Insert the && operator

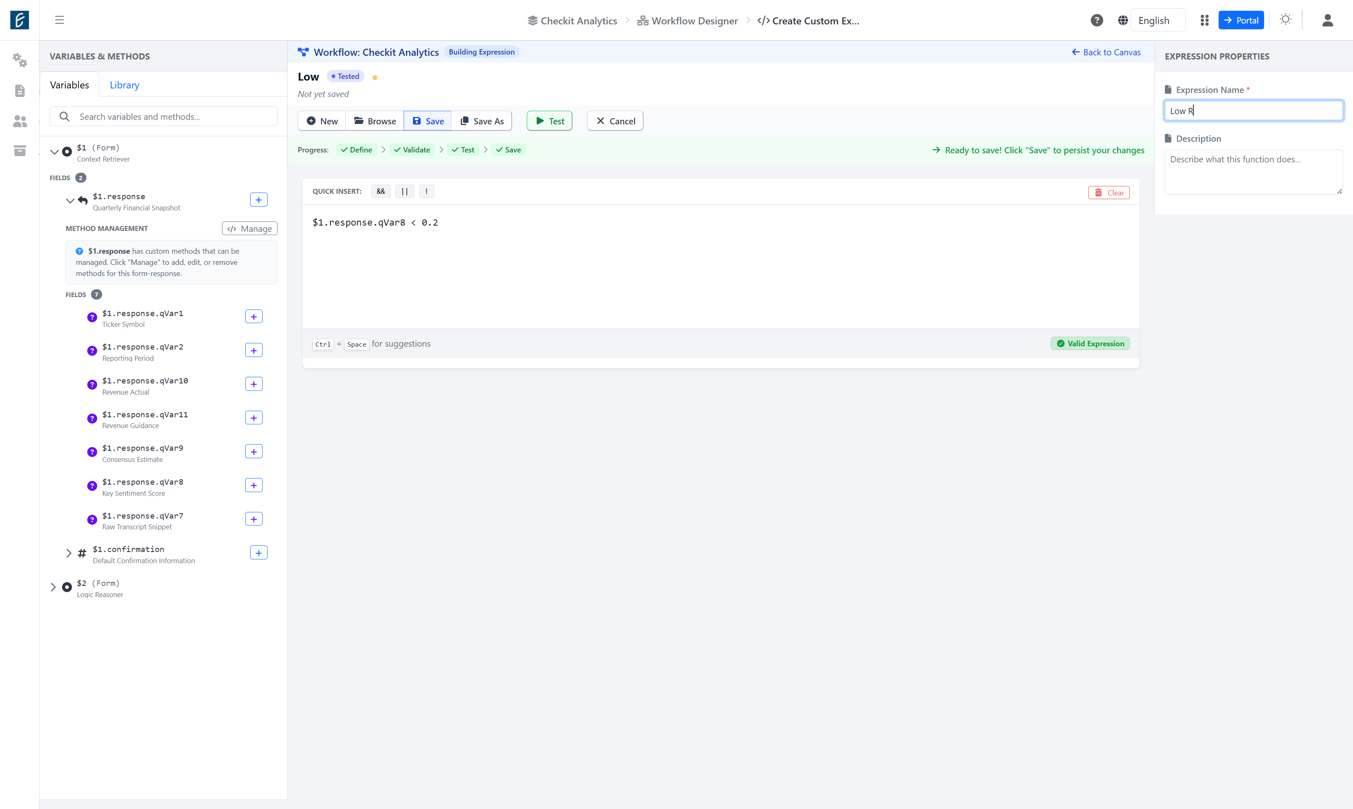(x=381, y=191)
